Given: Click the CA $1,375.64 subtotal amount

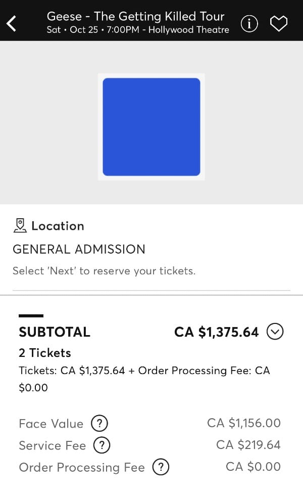Looking at the screenshot, I should click(216, 332).
